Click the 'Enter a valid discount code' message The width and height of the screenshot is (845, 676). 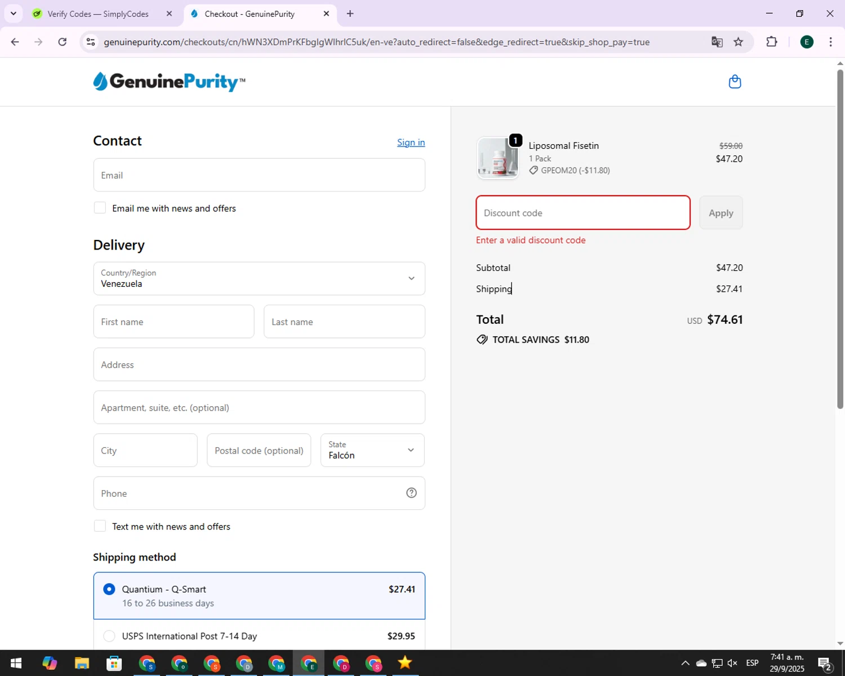coord(531,240)
